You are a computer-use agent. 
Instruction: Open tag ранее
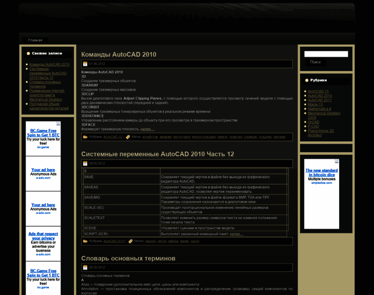pyautogui.click(x=185, y=241)
